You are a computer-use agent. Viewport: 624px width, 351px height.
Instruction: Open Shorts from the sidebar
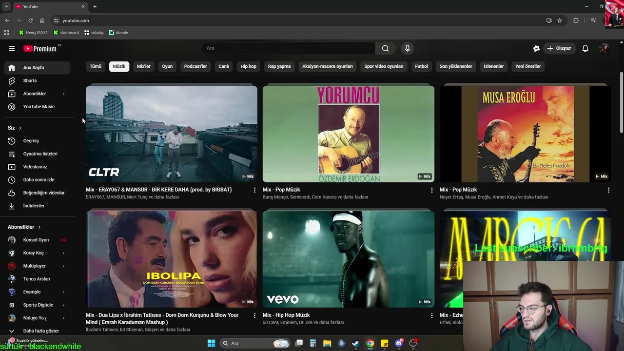(37, 80)
